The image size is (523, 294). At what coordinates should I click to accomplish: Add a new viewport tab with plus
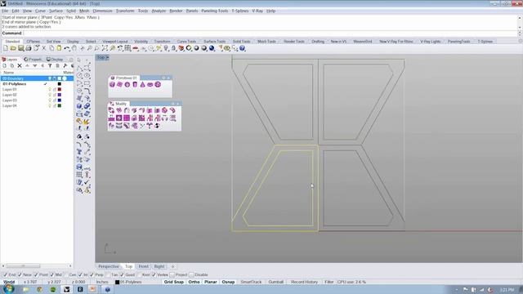172,267
